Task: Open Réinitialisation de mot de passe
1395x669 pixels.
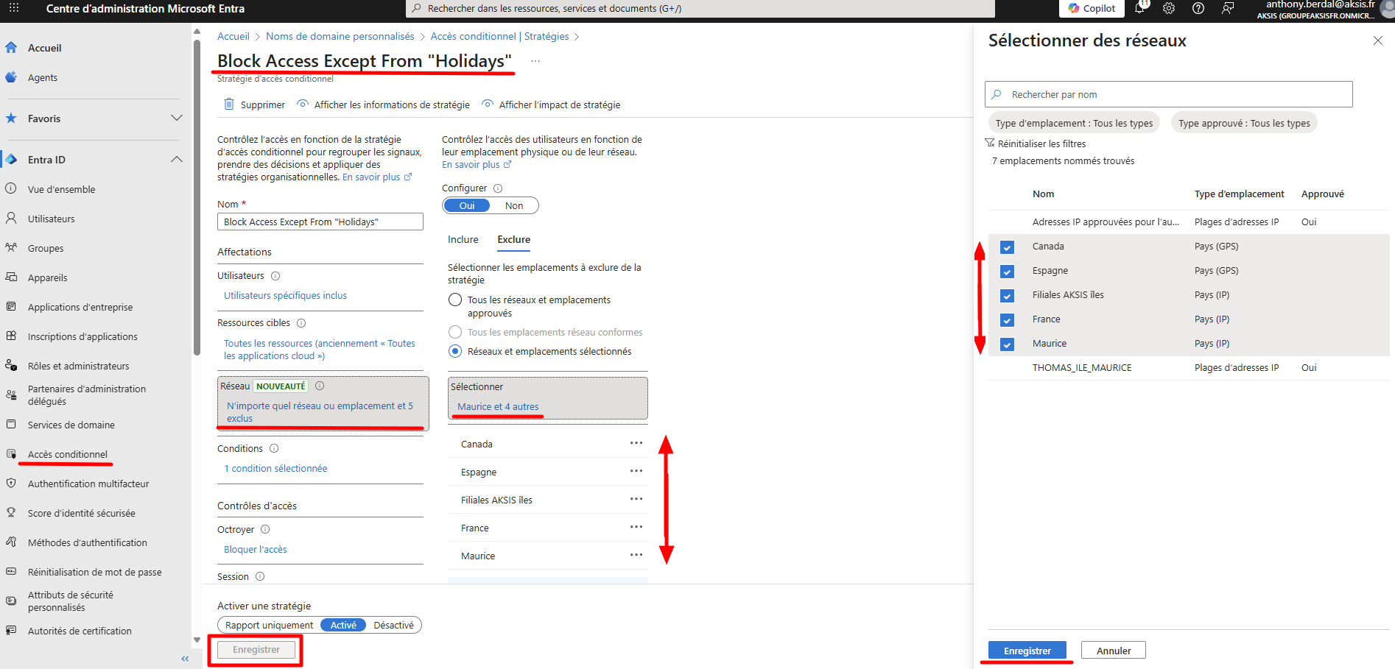Action: click(x=94, y=572)
